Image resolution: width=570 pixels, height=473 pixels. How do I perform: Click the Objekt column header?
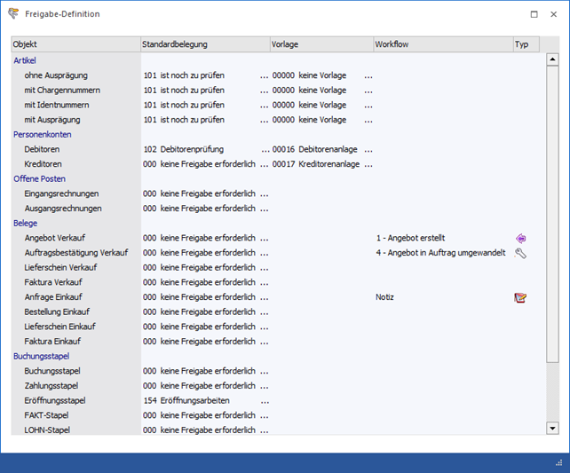tap(75, 44)
